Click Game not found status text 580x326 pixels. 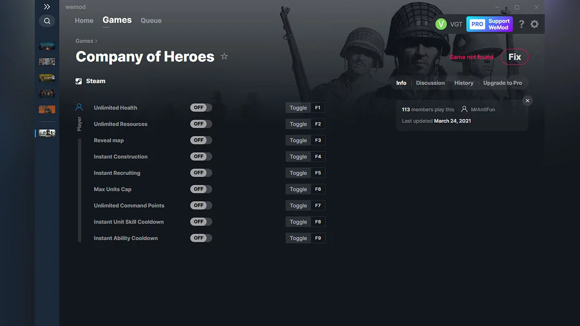click(471, 57)
